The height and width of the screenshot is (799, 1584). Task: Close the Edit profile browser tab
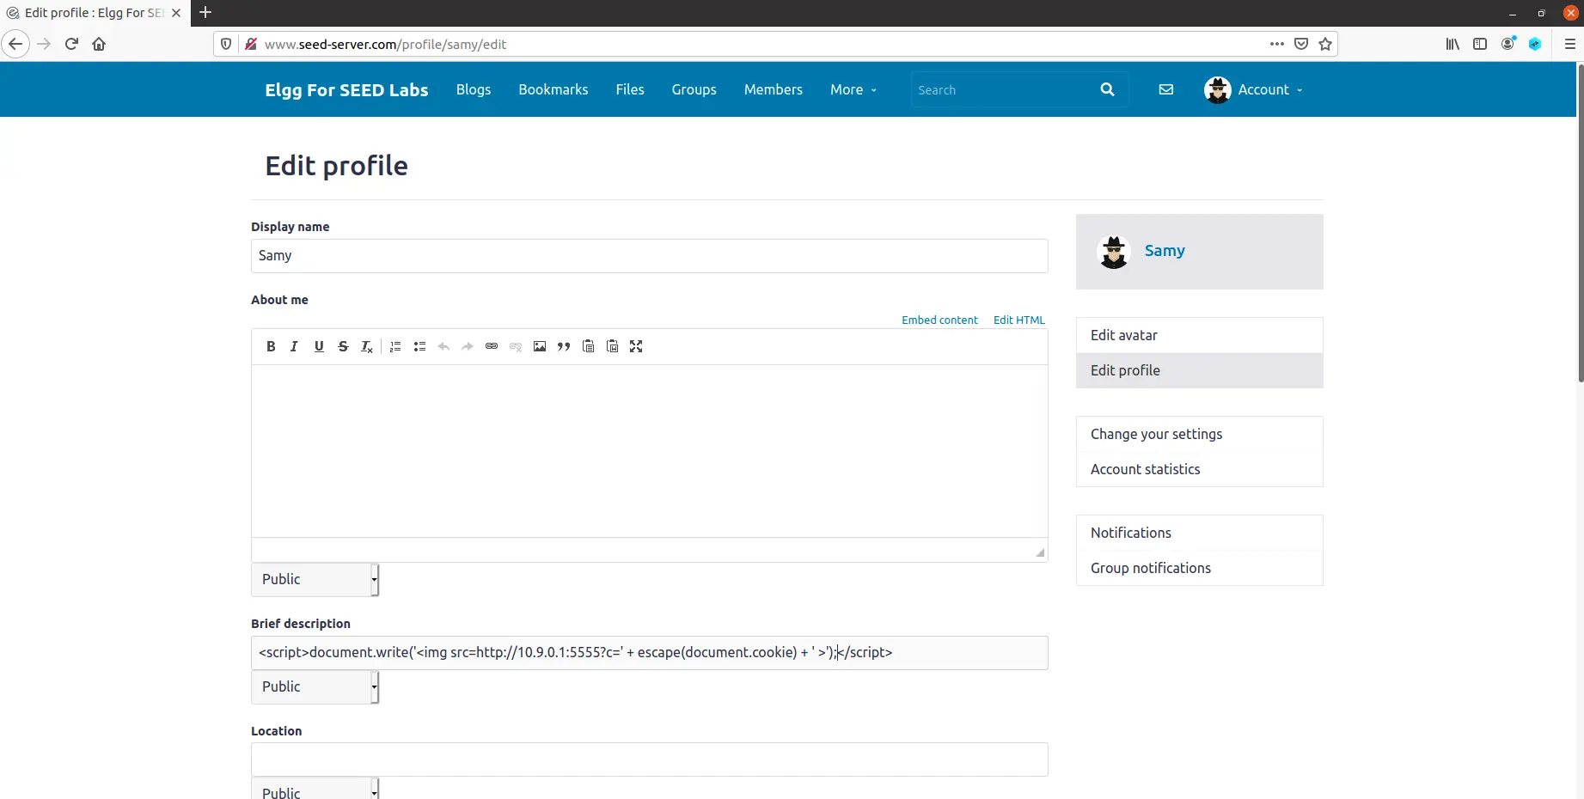[x=175, y=13]
